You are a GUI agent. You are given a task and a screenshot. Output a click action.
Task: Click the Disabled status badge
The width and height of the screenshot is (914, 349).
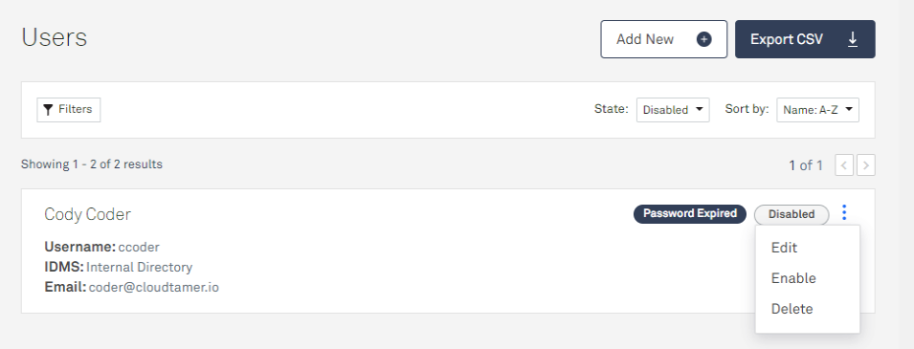click(791, 214)
